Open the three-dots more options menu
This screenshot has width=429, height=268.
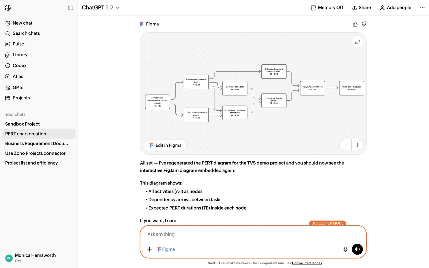(x=422, y=8)
